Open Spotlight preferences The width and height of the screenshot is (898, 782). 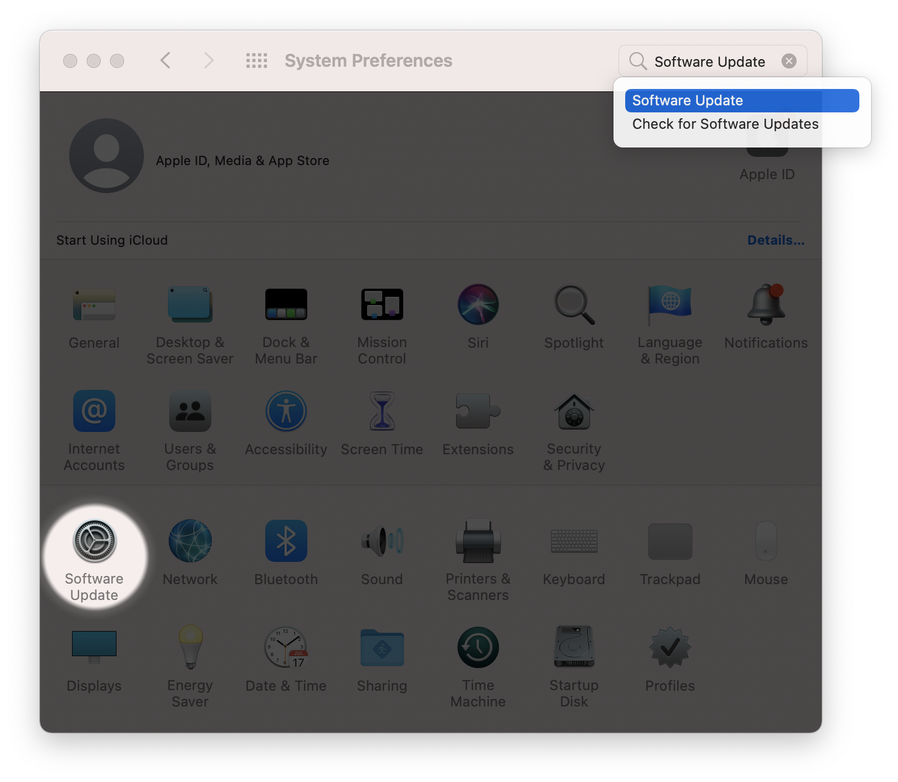574,318
